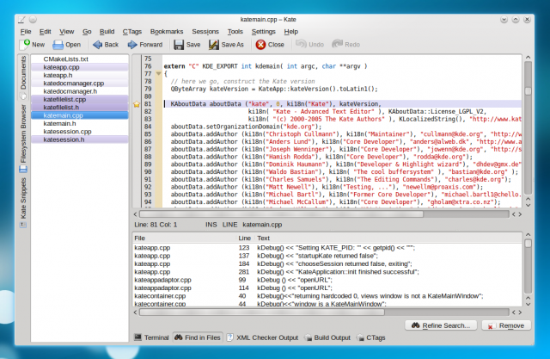Collapse the code fold marker at line 77

tap(157, 75)
